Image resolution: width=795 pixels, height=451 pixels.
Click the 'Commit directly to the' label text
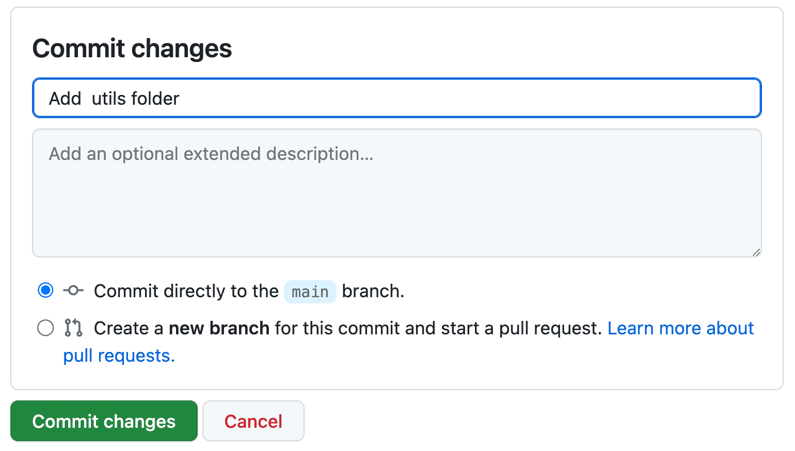click(186, 291)
